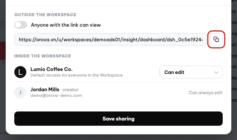237x140 pixels.
Task: Click the Lumio Coffee Co. avatar
Action: 20,72
